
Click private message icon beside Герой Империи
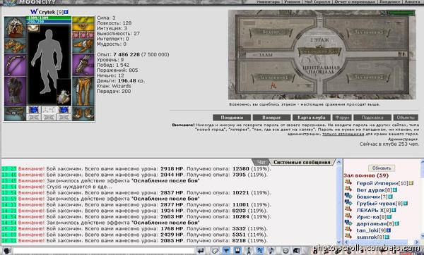coord(348,182)
